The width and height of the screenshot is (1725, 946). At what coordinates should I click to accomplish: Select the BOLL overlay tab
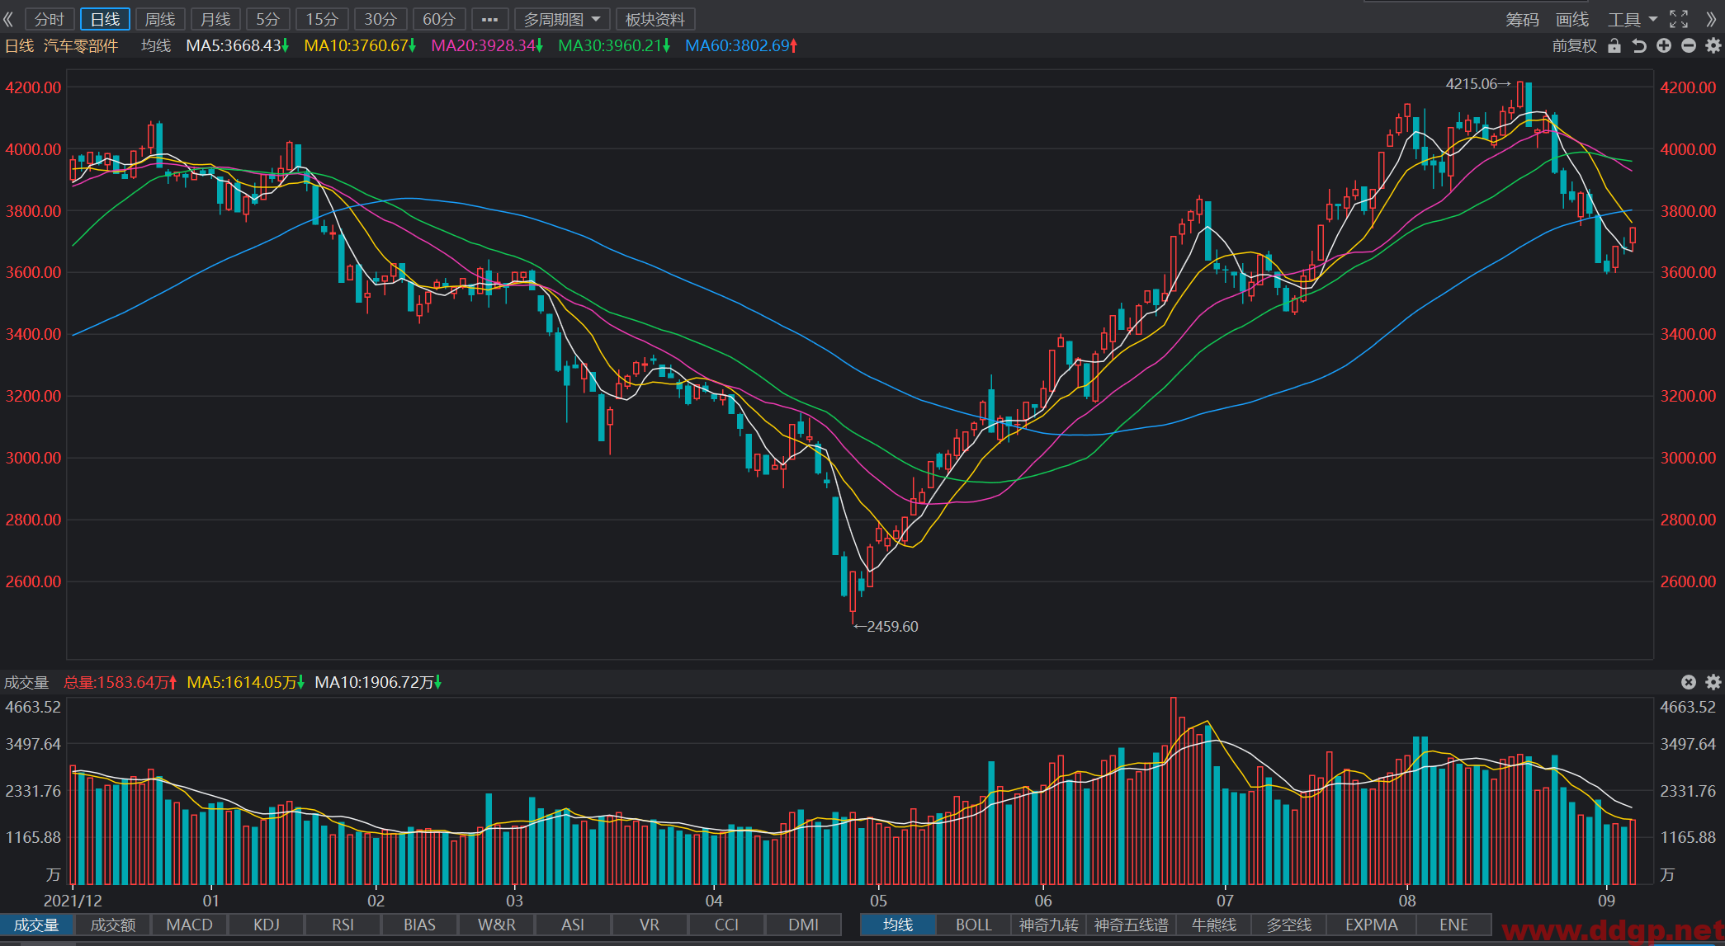click(x=974, y=925)
